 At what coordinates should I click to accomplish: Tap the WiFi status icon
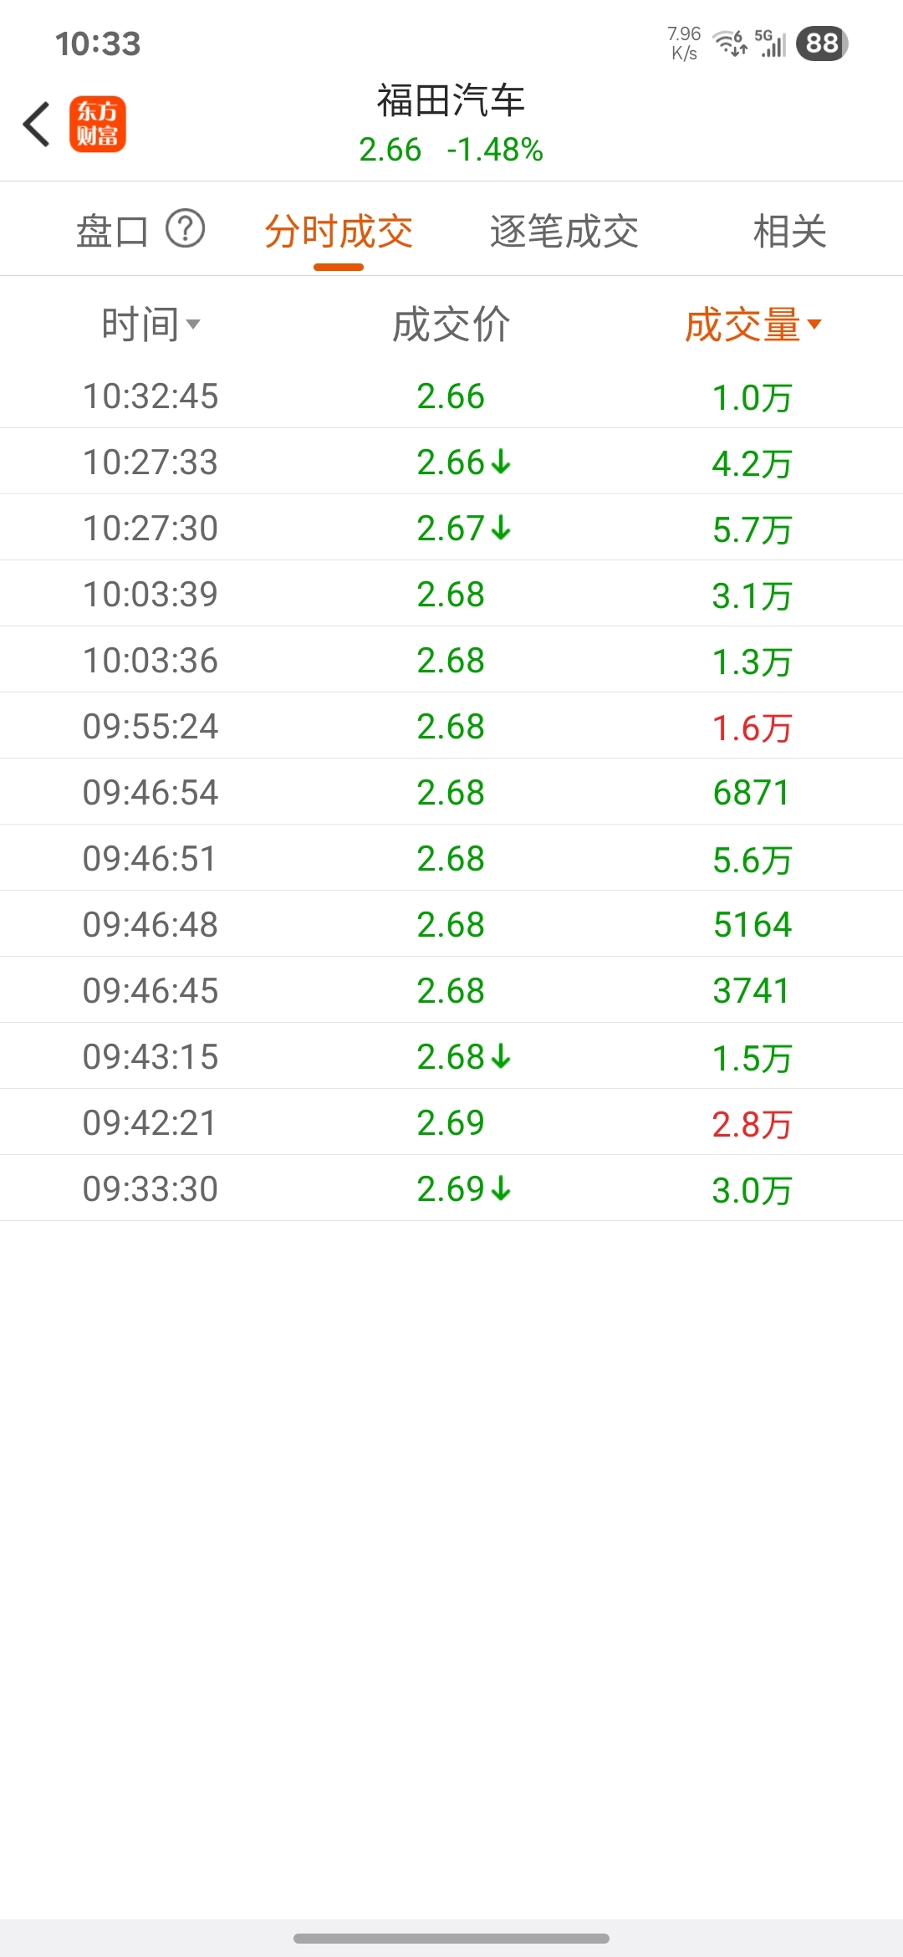pos(729,43)
